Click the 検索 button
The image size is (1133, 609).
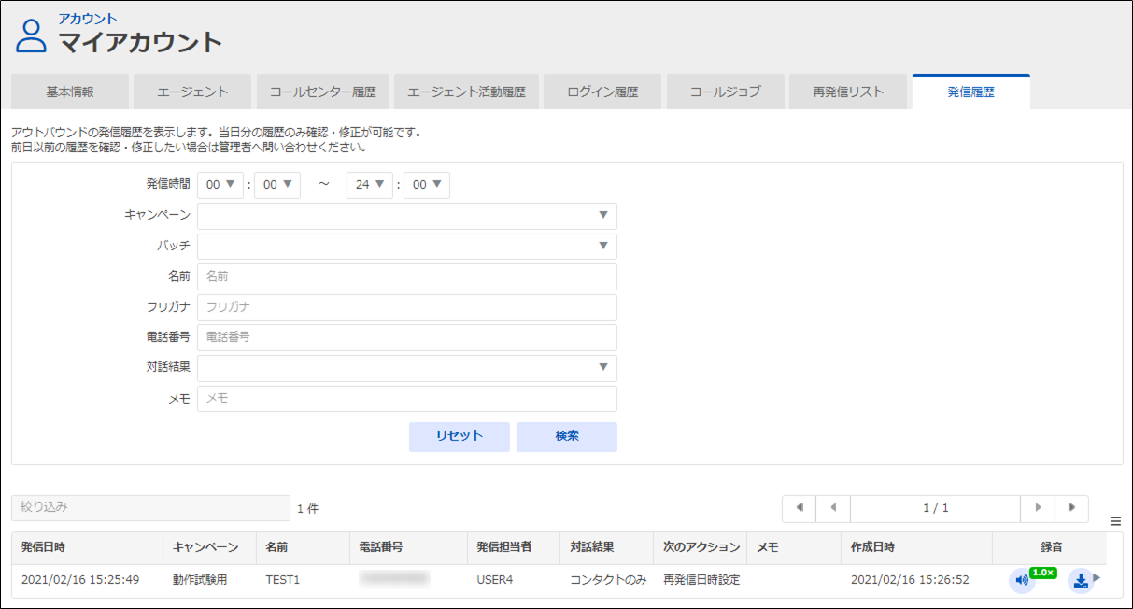tap(567, 436)
